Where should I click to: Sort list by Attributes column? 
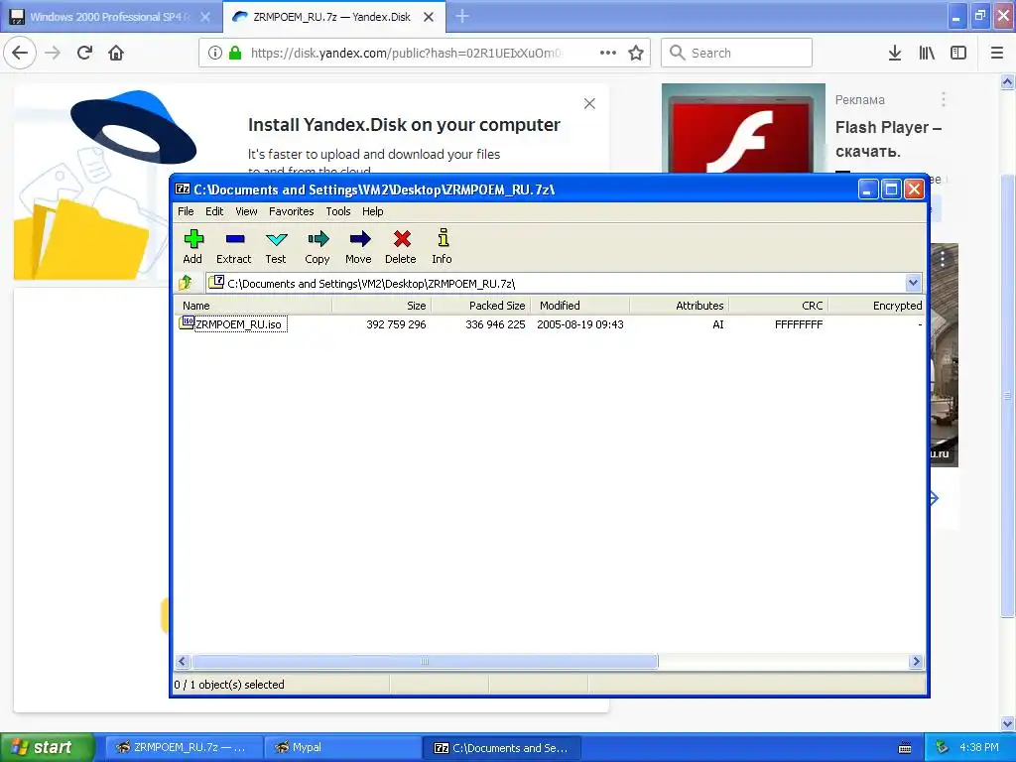[679, 306]
